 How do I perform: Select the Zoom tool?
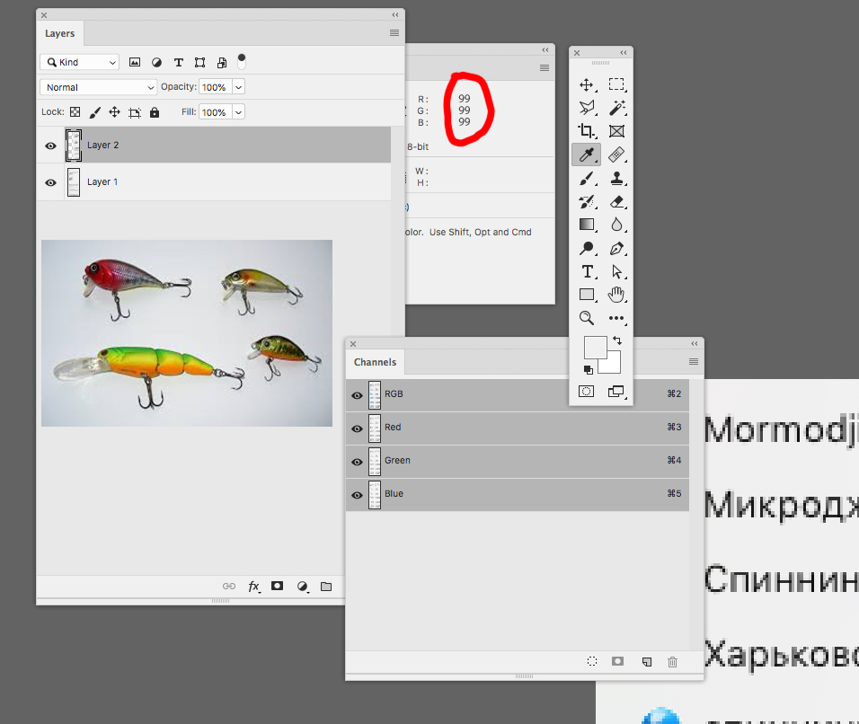586,318
